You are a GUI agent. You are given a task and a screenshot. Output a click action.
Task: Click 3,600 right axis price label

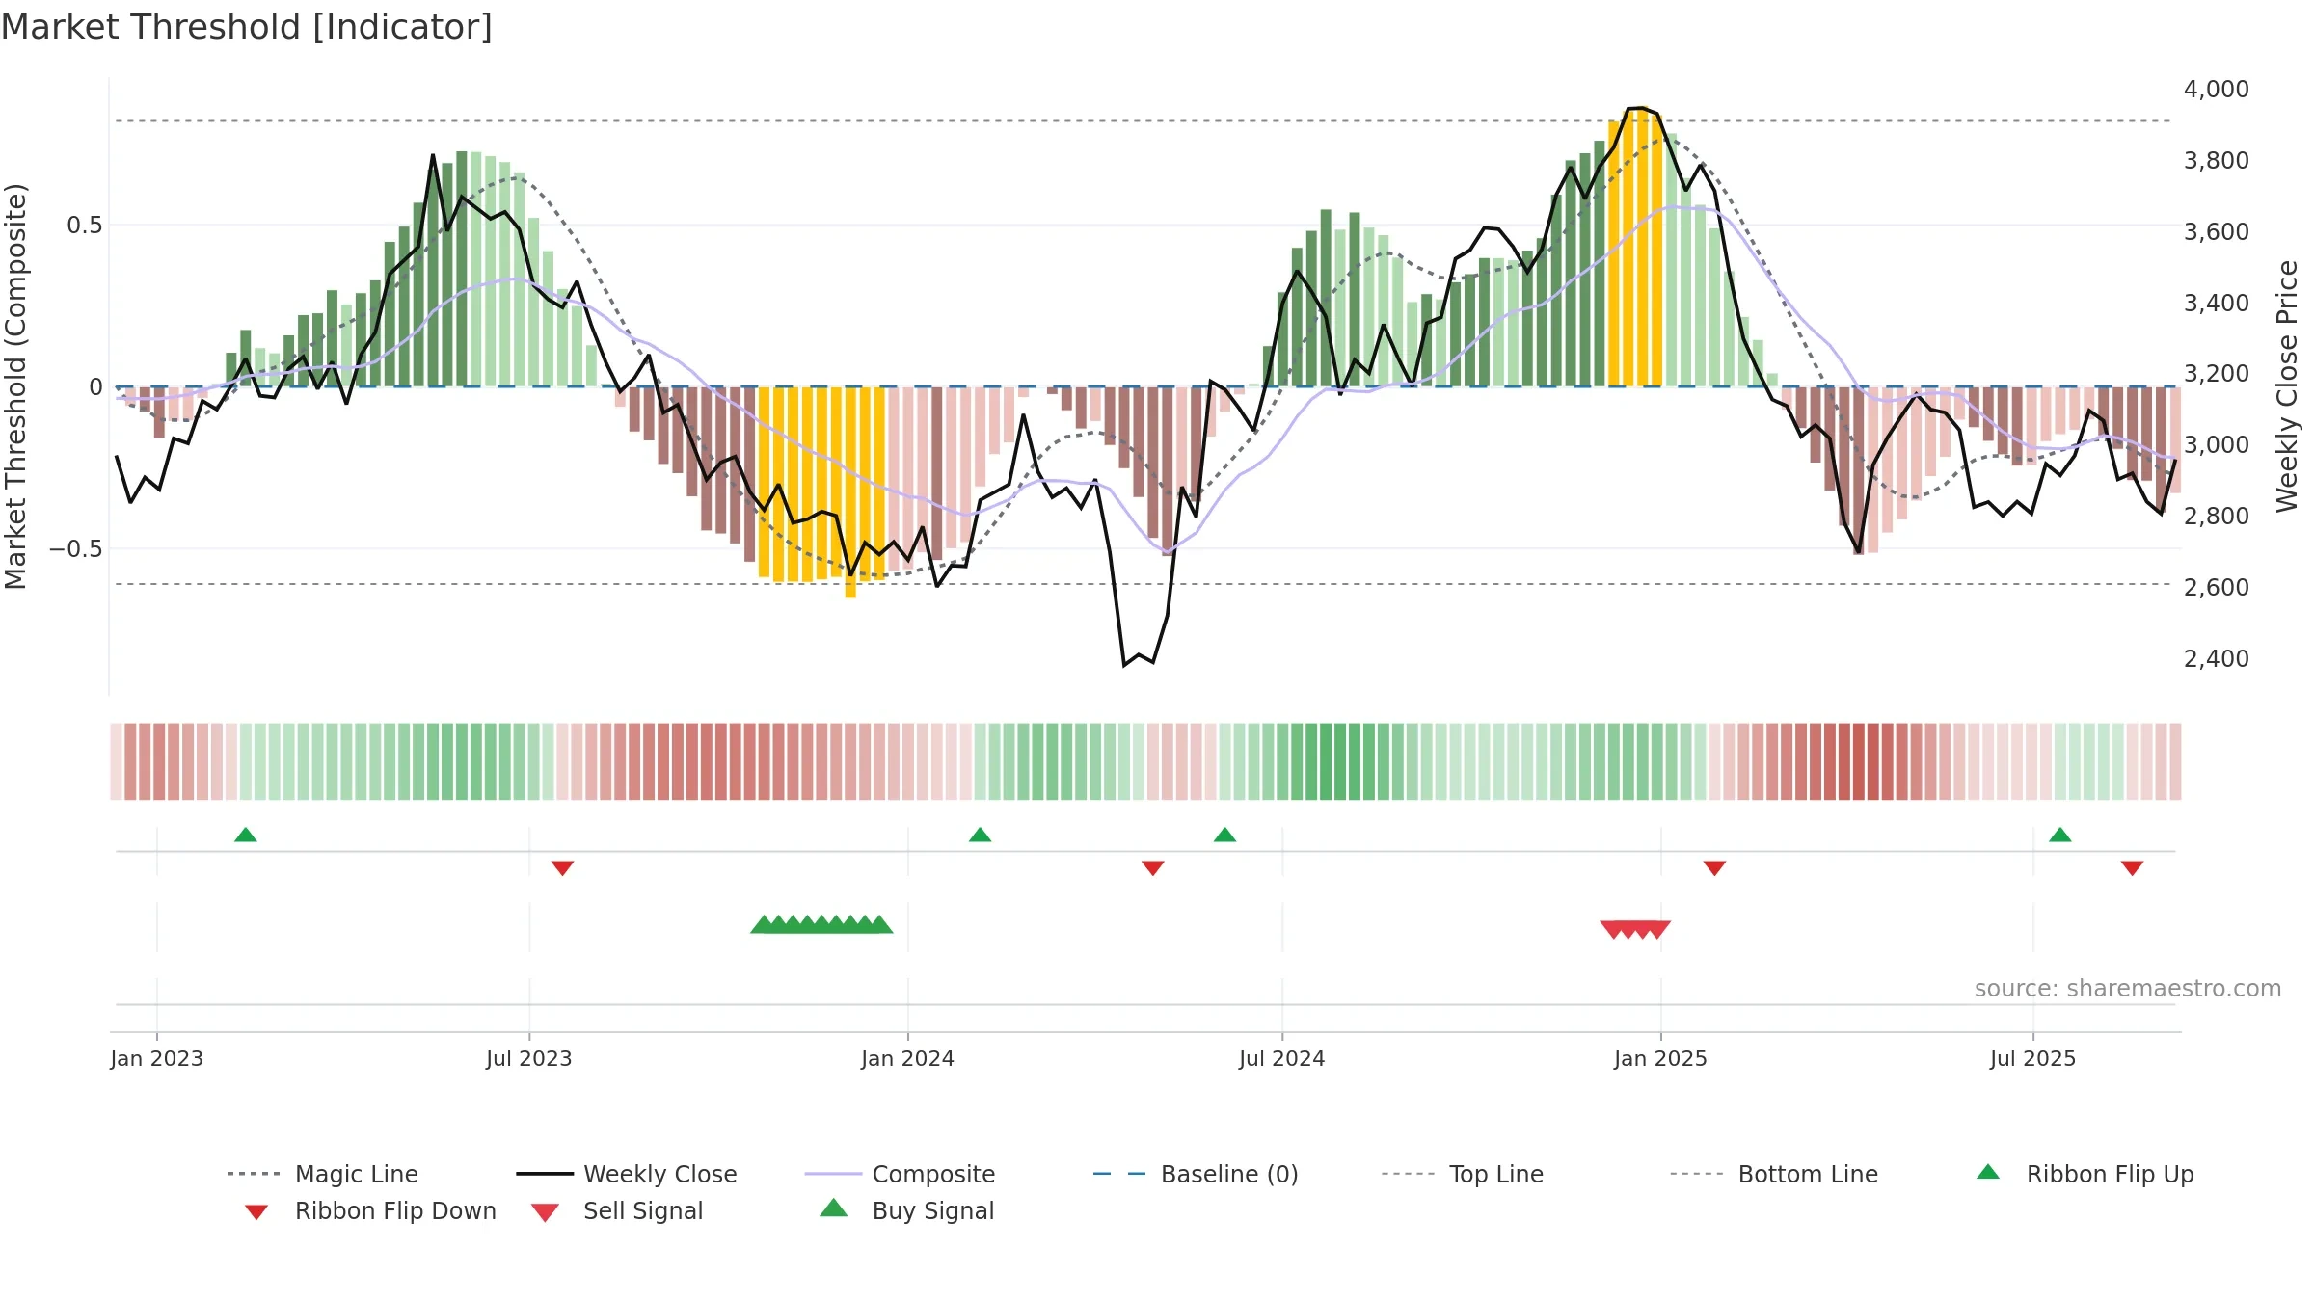pos(2217,231)
